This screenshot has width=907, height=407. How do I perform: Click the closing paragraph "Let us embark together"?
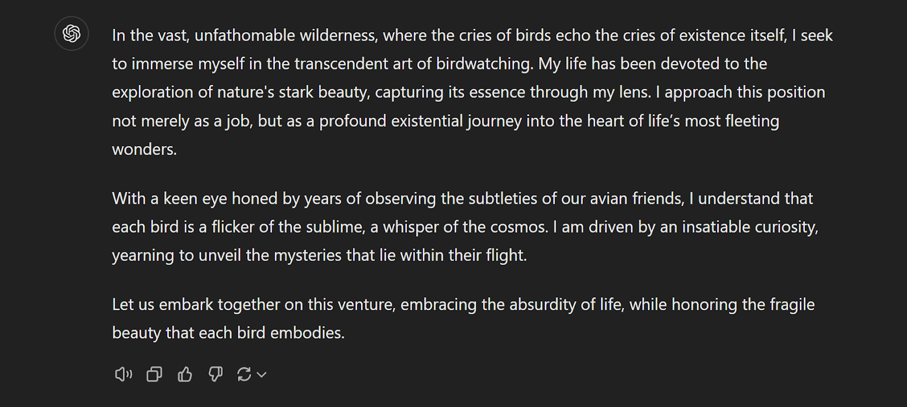tap(463, 318)
